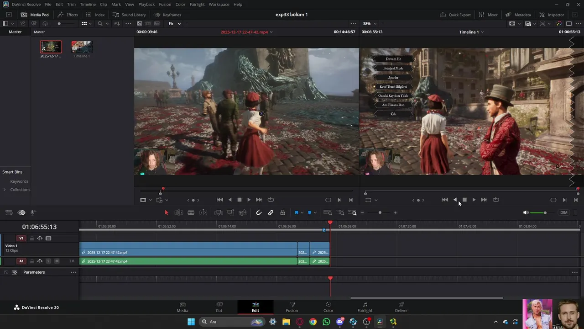Choose the Blade Edit Mode tool
Image resolution: width=584 pixels, height=329 pixels.
(x=191, y=212)
